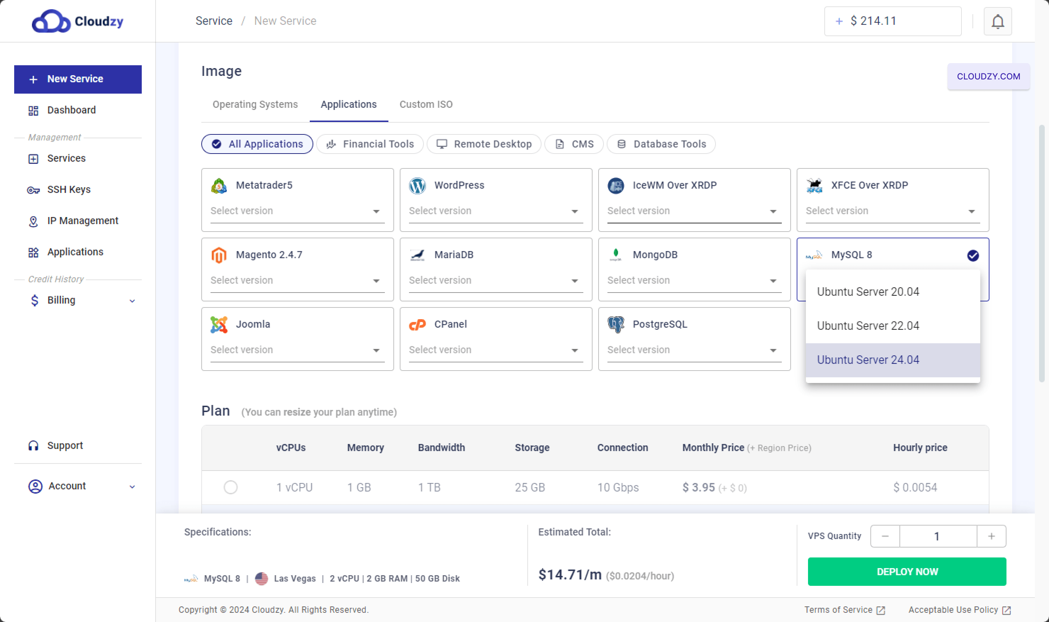Click the CLOUDZY.COM button
The width and height of the screenshot is (1049, 622).
click(x=988, y=77)
